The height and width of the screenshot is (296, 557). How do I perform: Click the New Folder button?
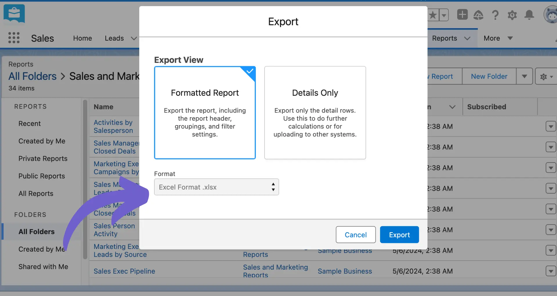coord(489,76)
